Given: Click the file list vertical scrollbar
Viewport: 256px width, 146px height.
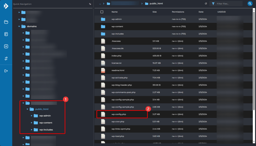Looking at the screenshot, I should (254, 62).
